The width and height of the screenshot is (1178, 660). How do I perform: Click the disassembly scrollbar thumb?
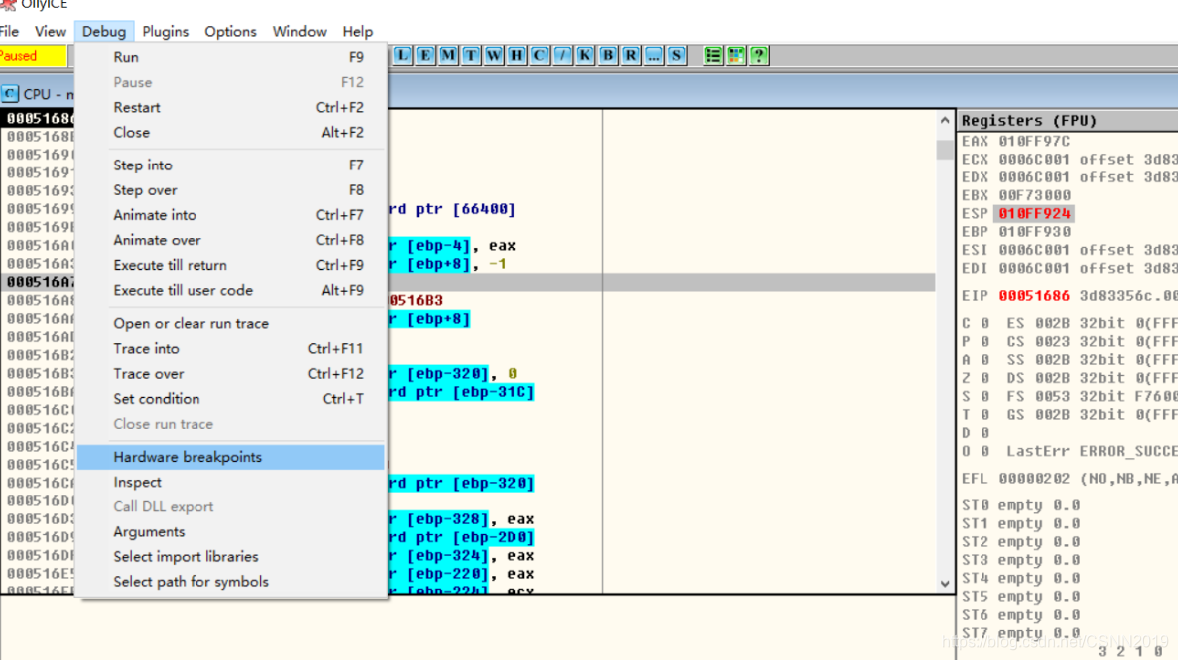pyautogui.click(x=945, y=149)
